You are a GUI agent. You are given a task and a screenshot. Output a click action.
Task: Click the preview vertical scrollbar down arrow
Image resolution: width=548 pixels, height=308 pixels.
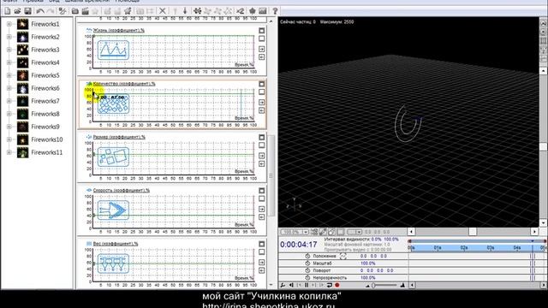[543, 222]
